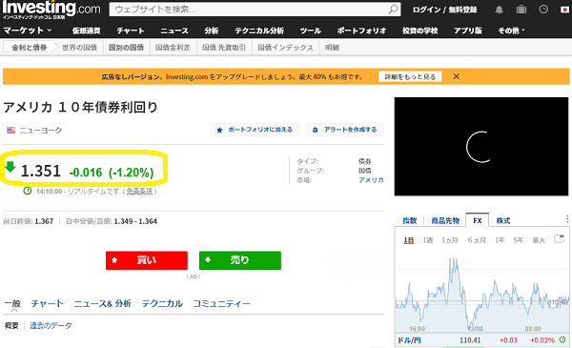Open アプリ版 in main navigation

click(468, 31)
